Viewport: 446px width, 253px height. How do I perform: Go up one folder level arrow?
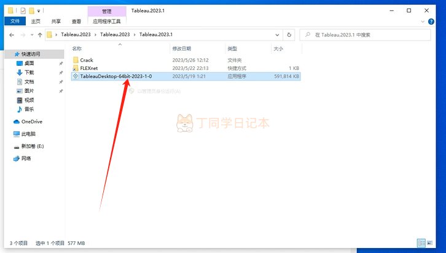(40, 35)
